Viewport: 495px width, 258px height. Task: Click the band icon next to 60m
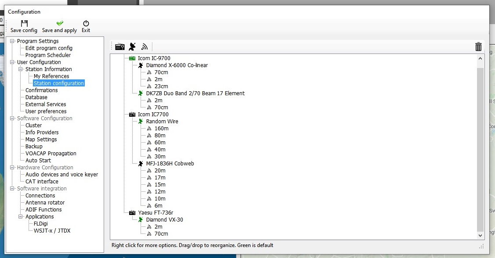(x=149, y=143)
